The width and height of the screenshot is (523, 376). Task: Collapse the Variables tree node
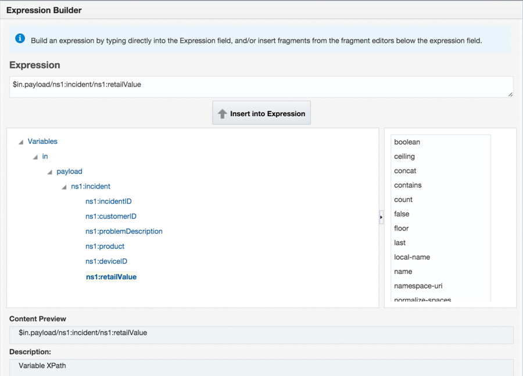click(x=21, y=142)
